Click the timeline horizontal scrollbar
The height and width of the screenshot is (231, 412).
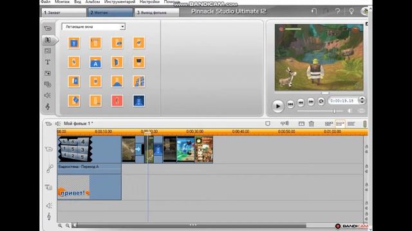(192, 225)
